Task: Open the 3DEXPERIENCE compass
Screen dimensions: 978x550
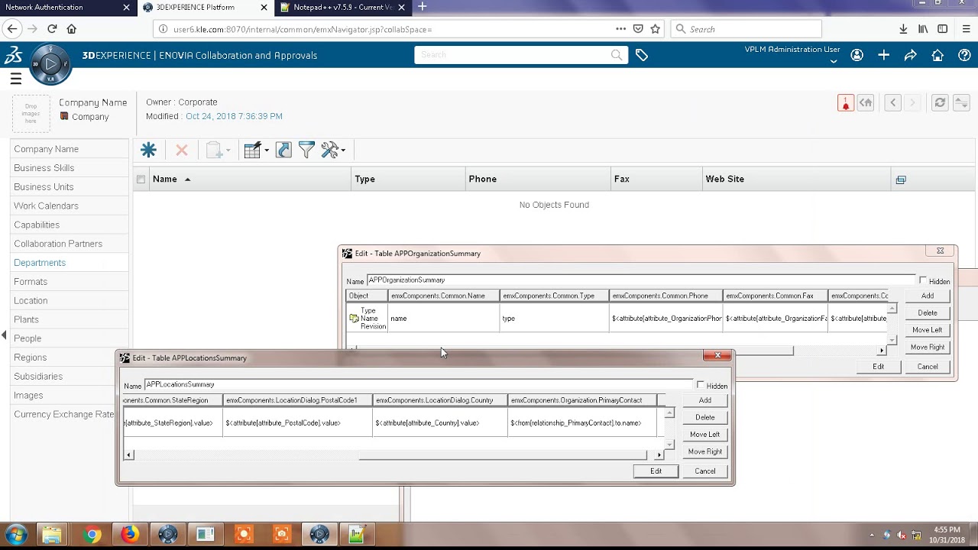Action: click(51, 64)
